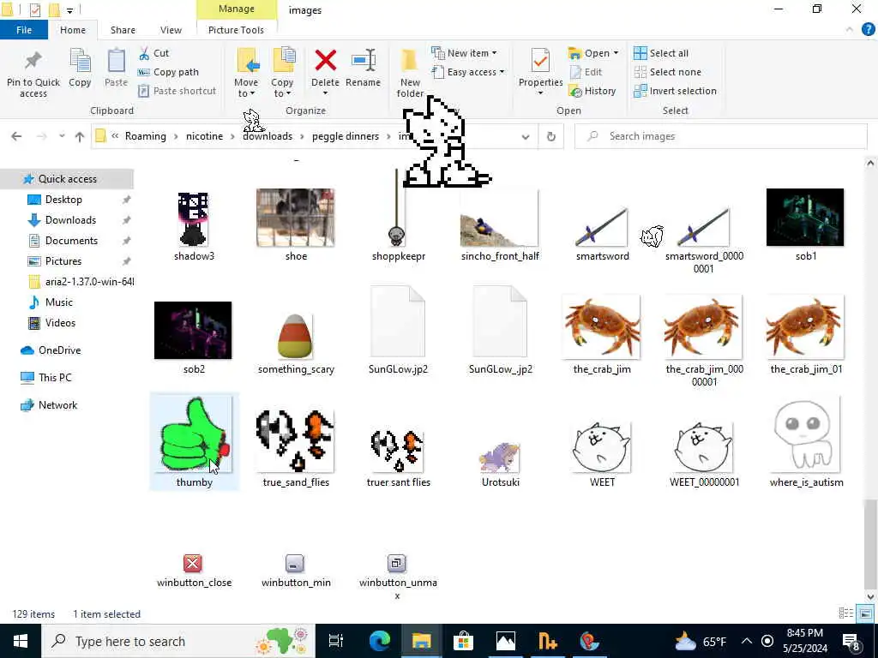Click the taskbar search box
The height and width of the screenshot is (658, 878).
click(x=178, y=641)
